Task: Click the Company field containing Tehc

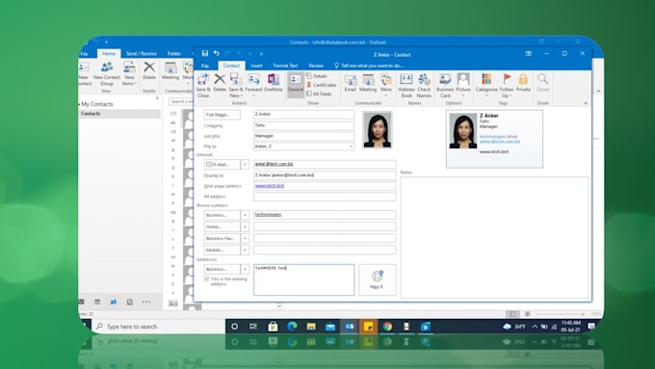Action: coord(303,125)
